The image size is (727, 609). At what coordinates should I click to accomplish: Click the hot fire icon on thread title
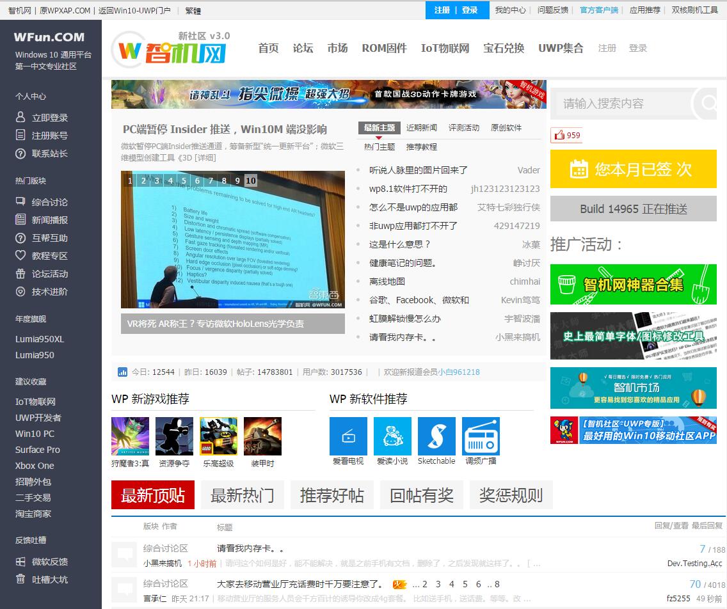pos(399,585)
